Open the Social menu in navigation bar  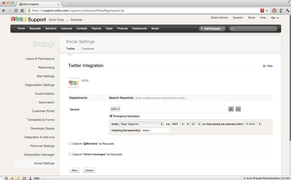155,28
